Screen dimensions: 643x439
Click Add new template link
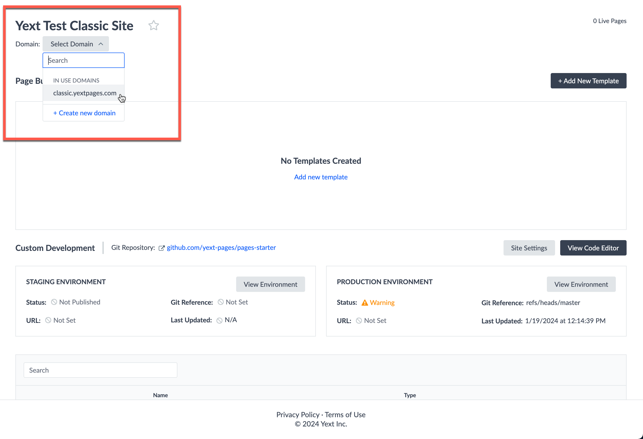pos(321,177)
